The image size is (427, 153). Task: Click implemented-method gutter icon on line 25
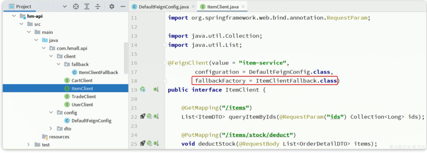point(156,143)
